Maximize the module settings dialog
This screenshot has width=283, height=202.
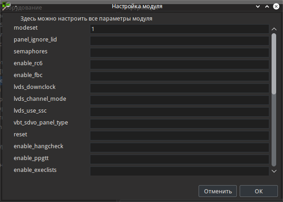click(x=267, y=7)
